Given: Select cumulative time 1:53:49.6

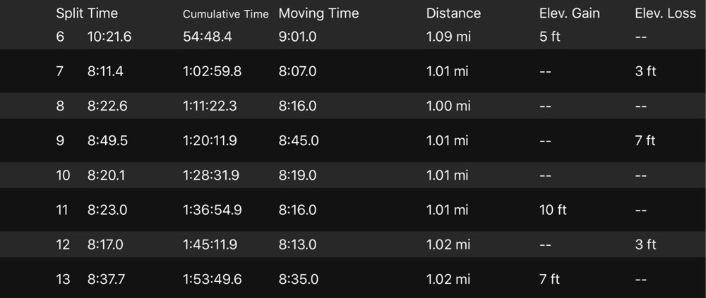Looking at the screenshot, I should point(212,280).
